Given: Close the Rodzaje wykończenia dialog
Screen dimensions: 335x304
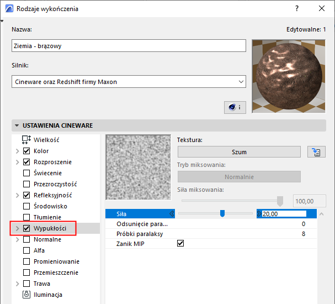Looking at the screenshot, I should [322, 8].
